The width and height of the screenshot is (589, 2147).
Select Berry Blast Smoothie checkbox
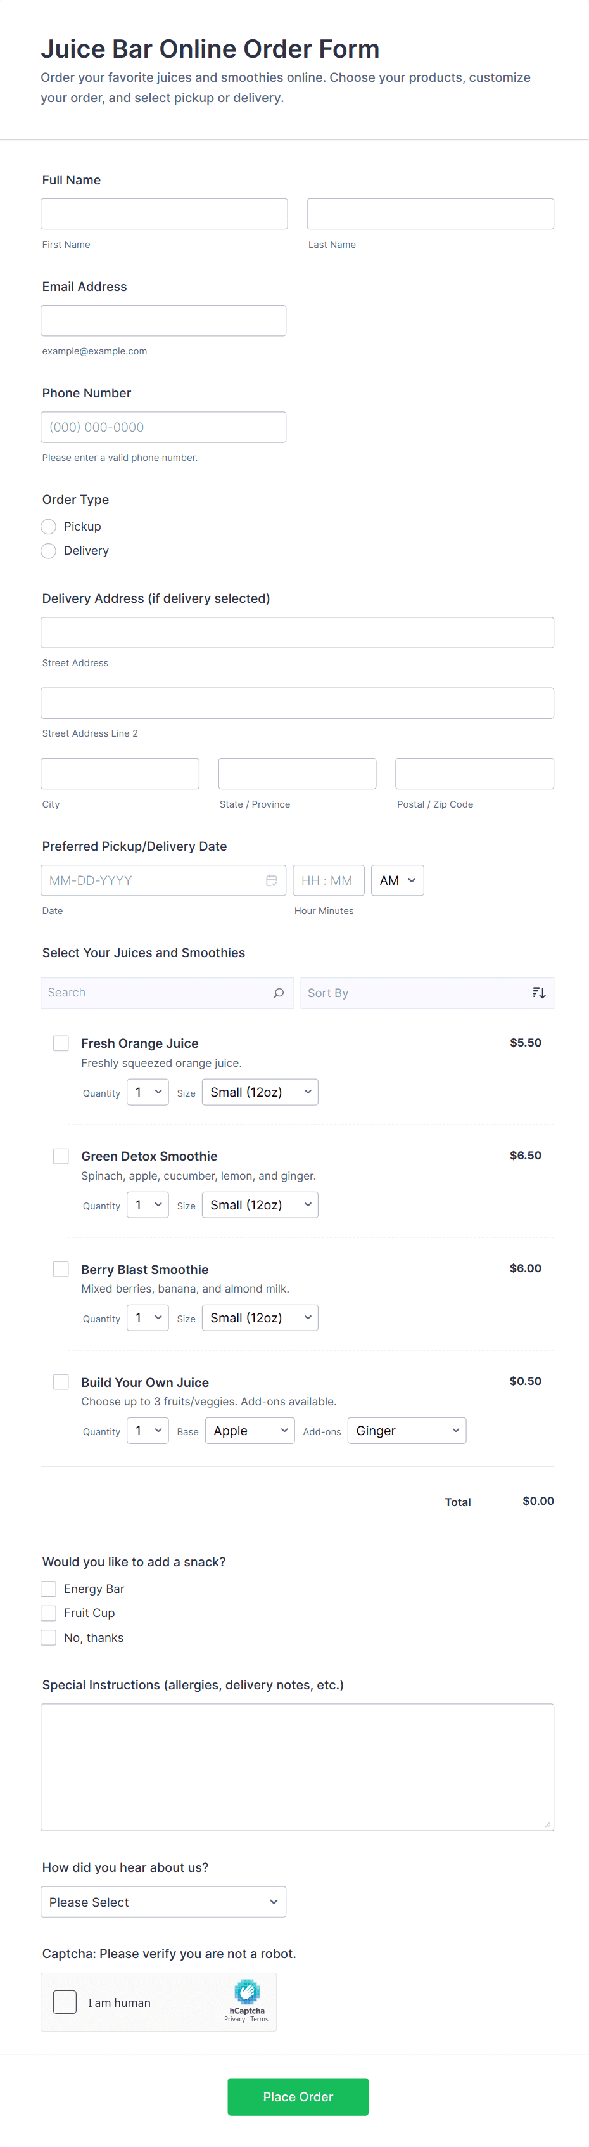(61, 1269)
